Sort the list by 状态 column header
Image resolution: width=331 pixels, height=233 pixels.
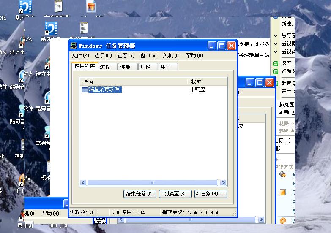tap(207, 81)
